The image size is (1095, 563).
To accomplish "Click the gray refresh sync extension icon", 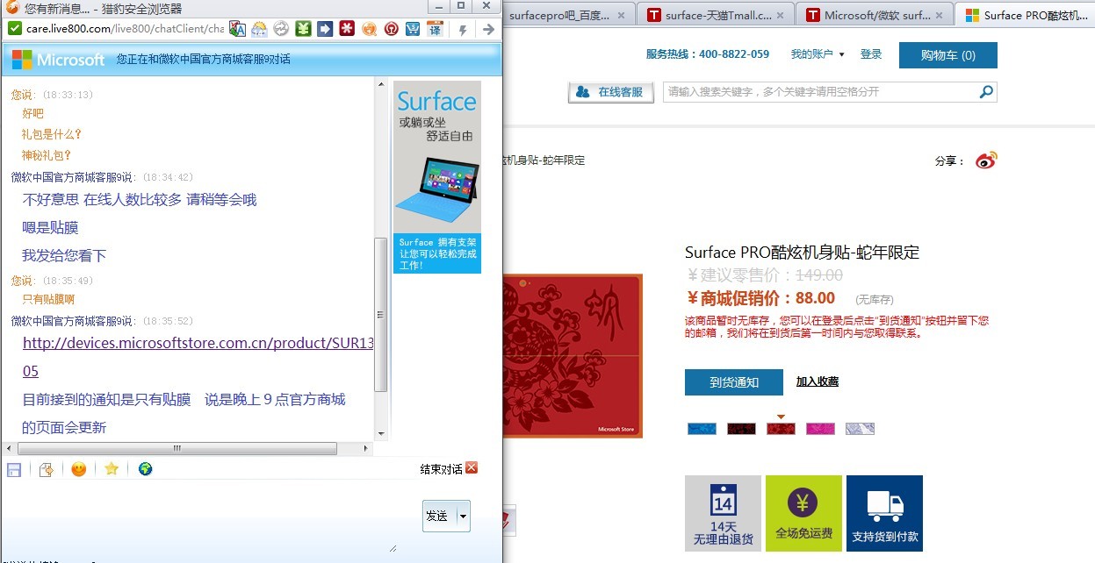I will click(x=281, y=29).
